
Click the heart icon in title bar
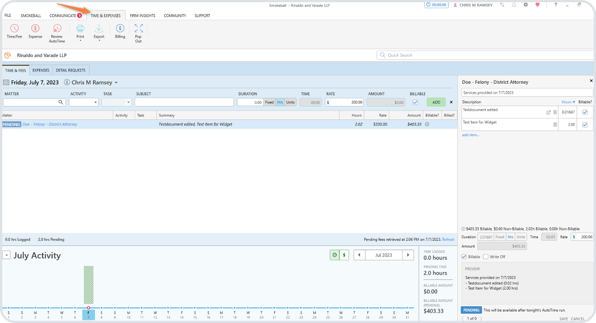[538, 5]
